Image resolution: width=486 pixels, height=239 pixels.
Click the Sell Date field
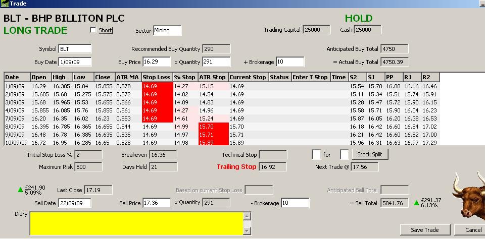(75, 203)
